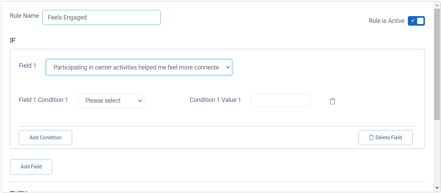
Task: Click the Field 1 label
Action: pyautogui.click(x=27, y=66)
